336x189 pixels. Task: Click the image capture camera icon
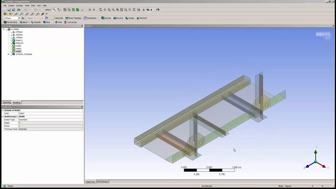tap(19, 10)
